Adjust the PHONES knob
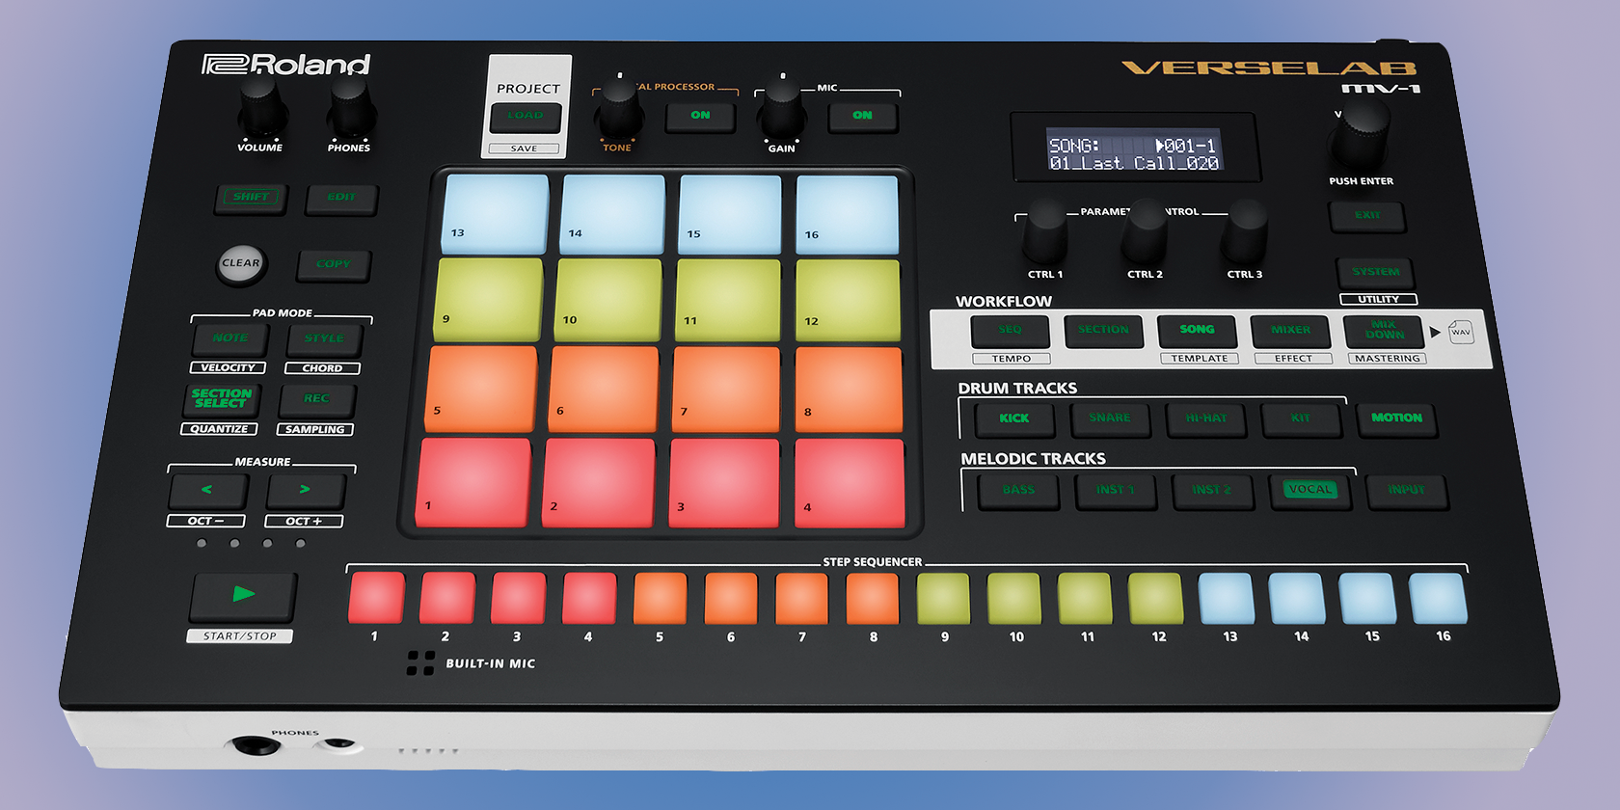The width and height of the screenshot is (1620, 810). (351, 108)
